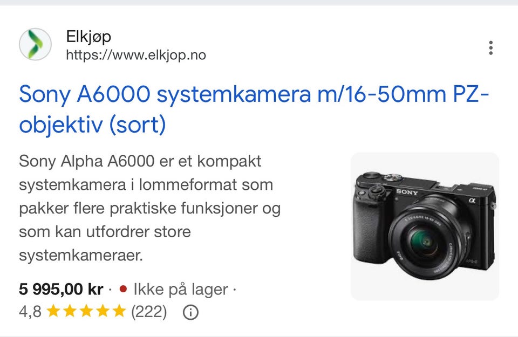The height and width of the screenshot is (337, 518).
Task: Click the 5 995,00 kr price
Action: click(x=61, y=290)
